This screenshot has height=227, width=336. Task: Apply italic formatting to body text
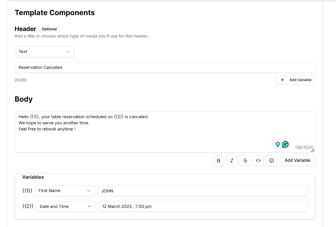(x=232, y=161)
